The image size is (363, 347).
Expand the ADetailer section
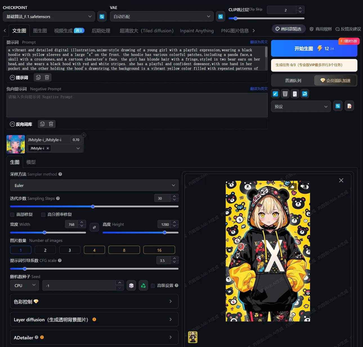click(x=94, y=337)
